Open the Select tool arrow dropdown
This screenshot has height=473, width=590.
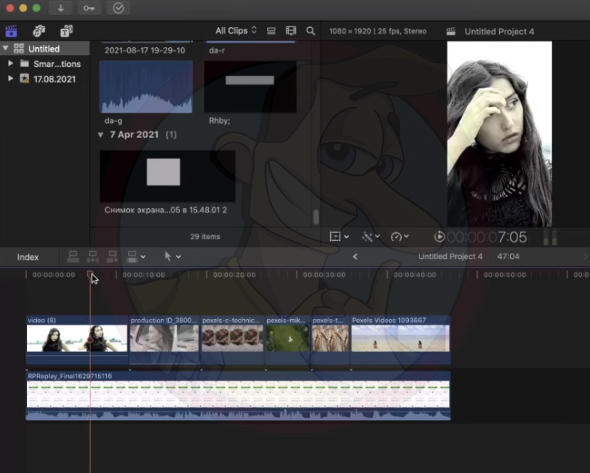173,257
